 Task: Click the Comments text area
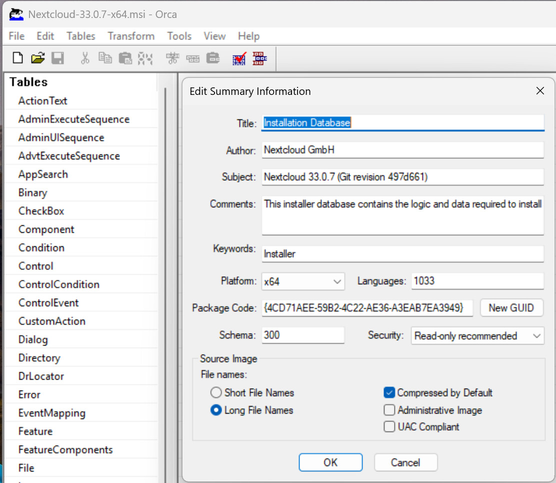pyautogui.click(x=403, y=215)
